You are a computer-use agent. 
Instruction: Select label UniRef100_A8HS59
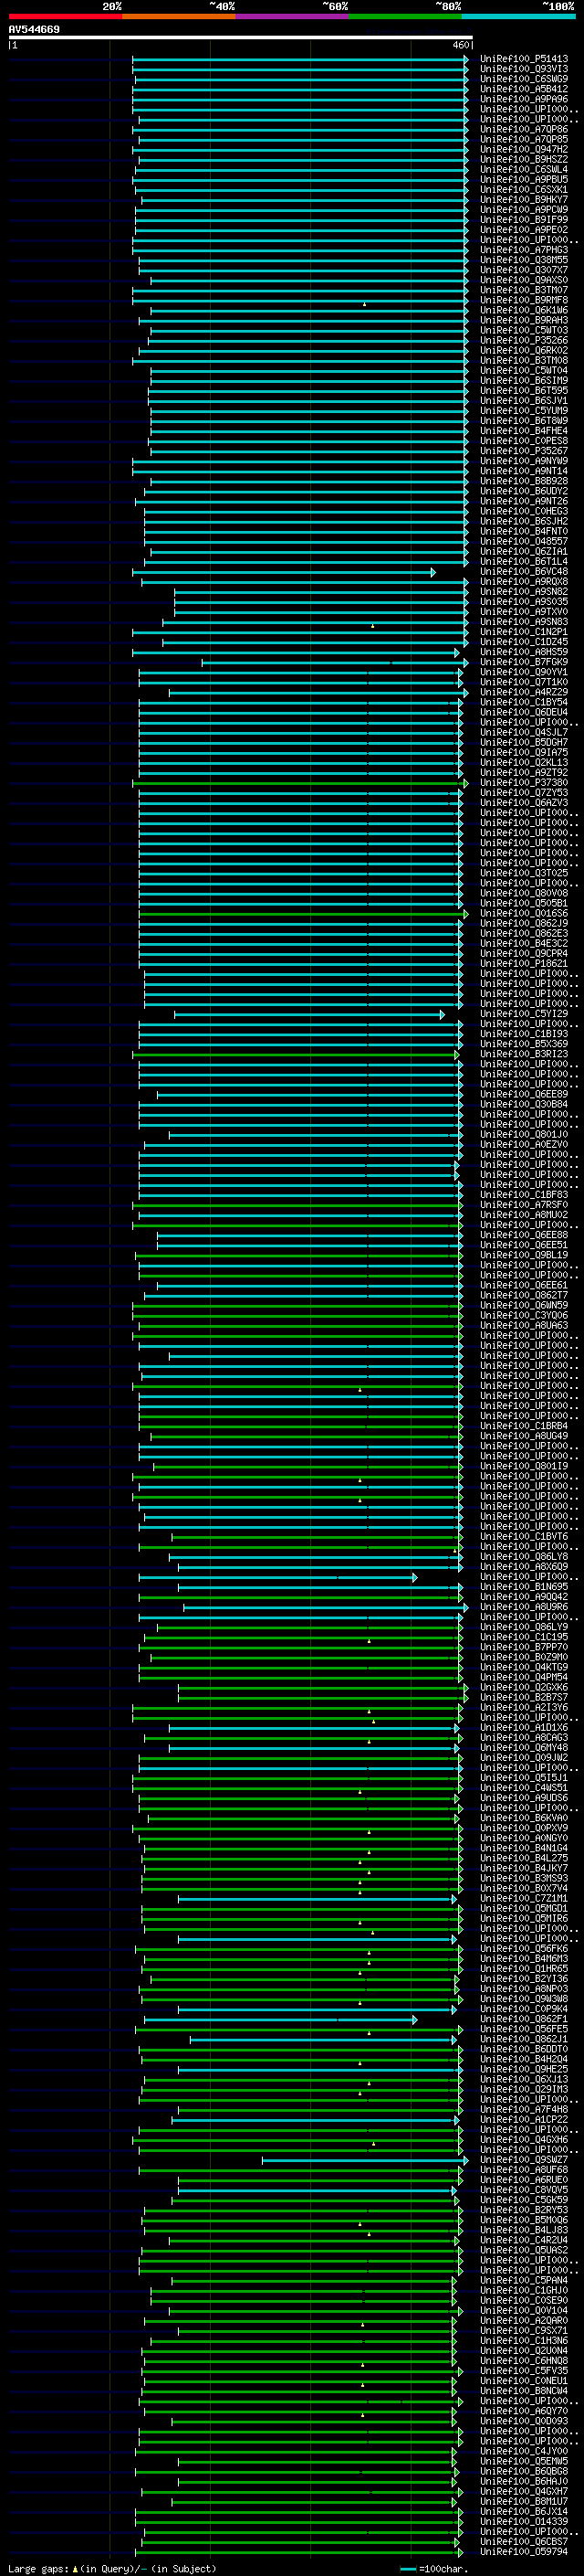[524, 652]
